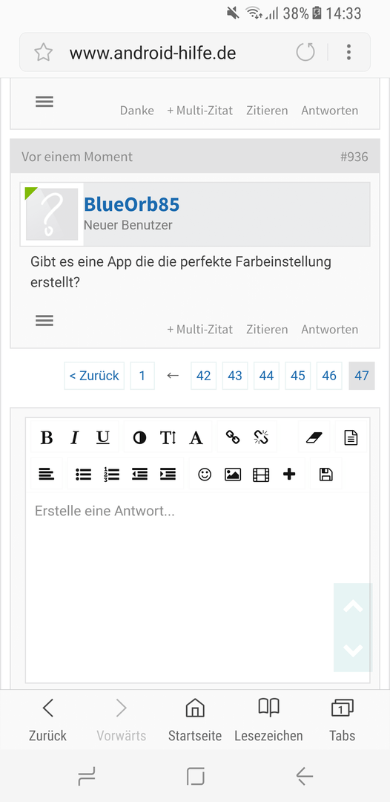Toggle italic text formatting
Screen dimensions: 390x802
[75, 437]
